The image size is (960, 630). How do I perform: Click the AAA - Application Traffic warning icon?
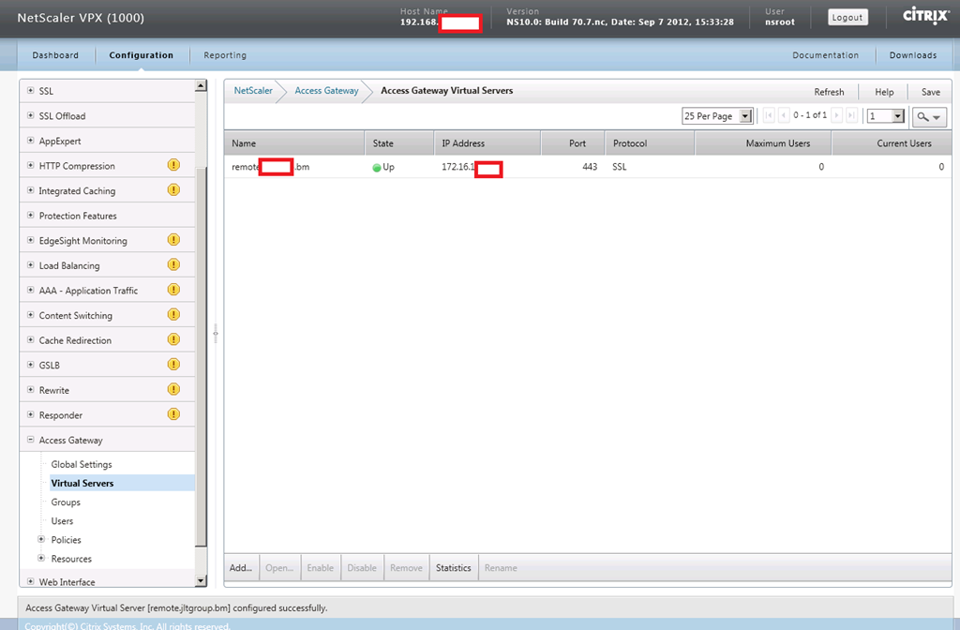[x=173, y=290]
